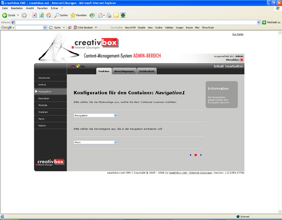Click the Hilfe help icon
Screen dimensions: 282x220
82,67
